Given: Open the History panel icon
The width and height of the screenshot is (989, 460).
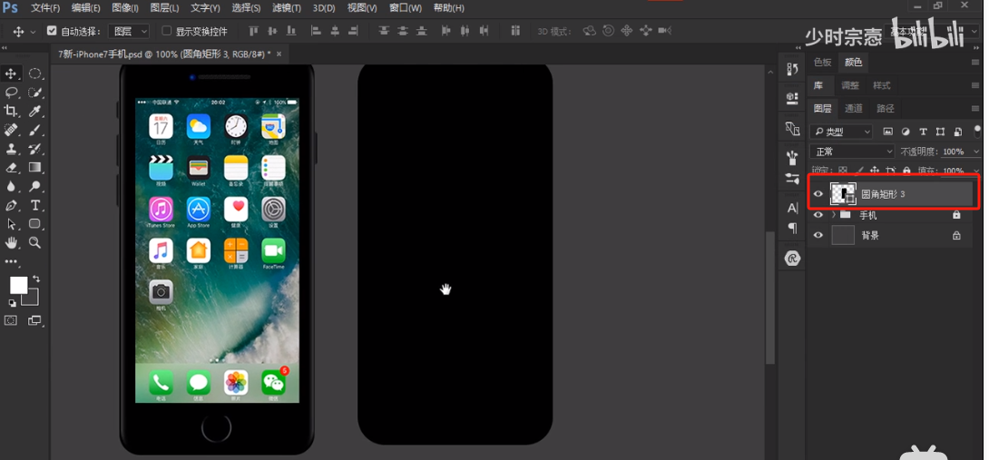Looking at the screenshot, I should coord(793,69).
